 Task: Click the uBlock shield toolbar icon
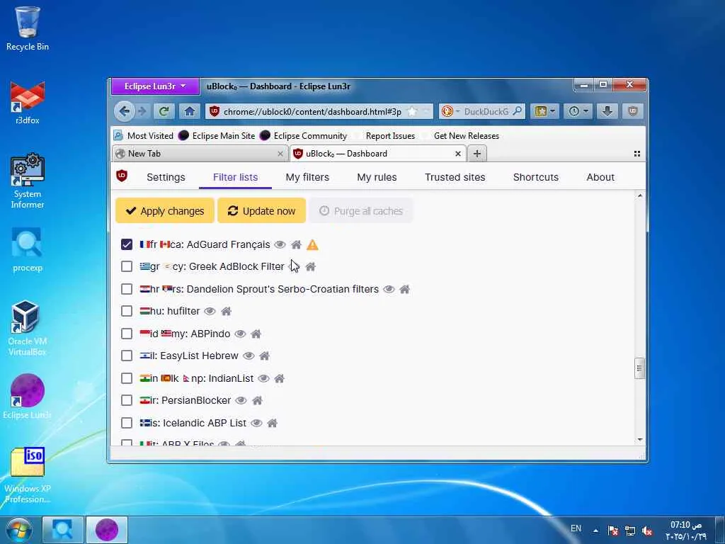point(632,111)
